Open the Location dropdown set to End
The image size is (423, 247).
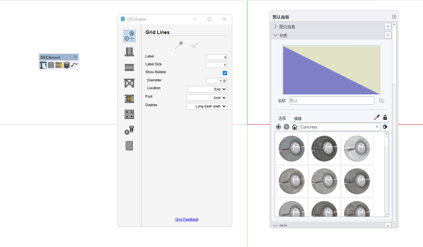coord(207,89)
